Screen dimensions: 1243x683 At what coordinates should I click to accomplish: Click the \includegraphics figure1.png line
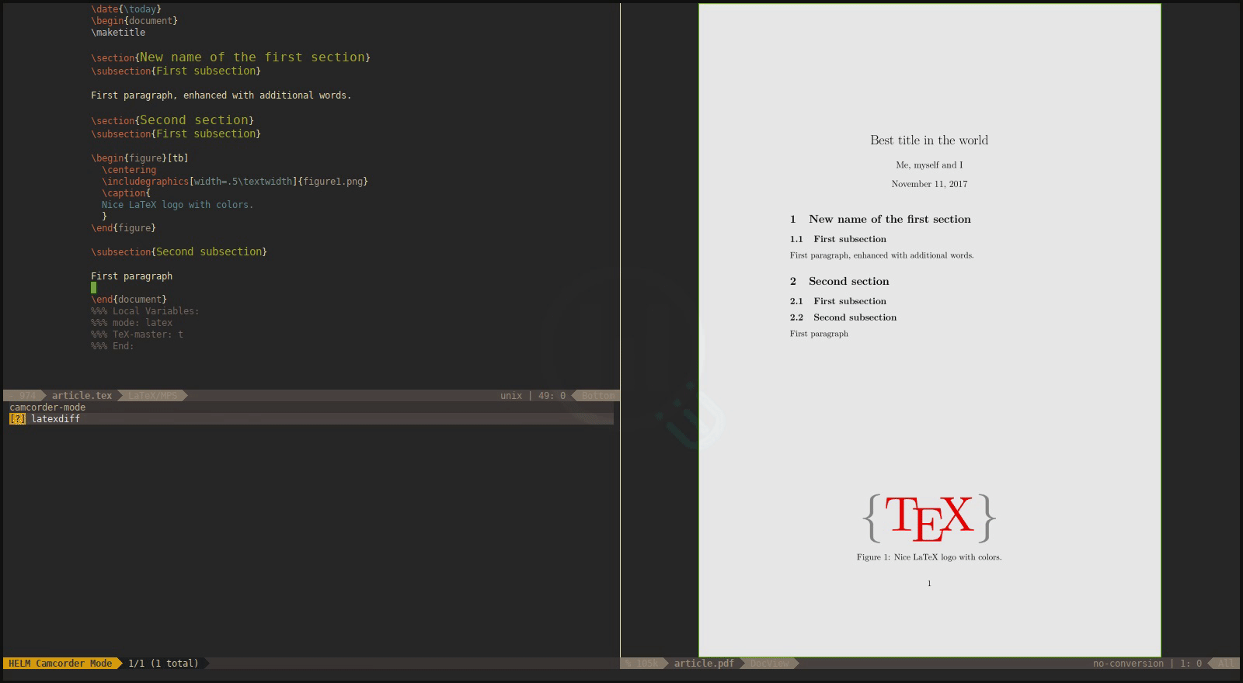(235, 182)
